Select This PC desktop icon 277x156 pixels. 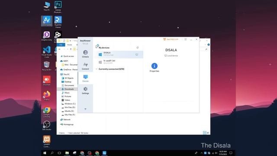click(47, 6)
